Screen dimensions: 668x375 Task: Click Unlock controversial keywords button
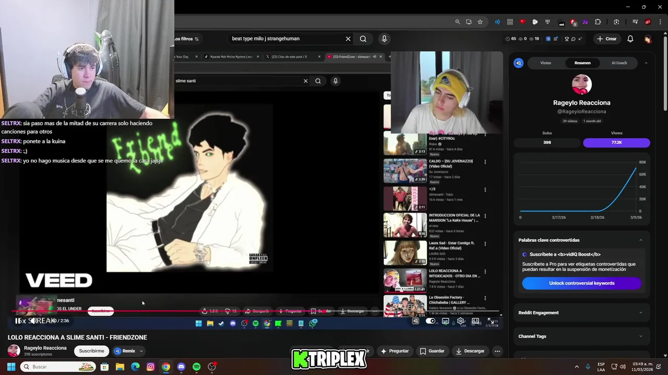(581, 283)
